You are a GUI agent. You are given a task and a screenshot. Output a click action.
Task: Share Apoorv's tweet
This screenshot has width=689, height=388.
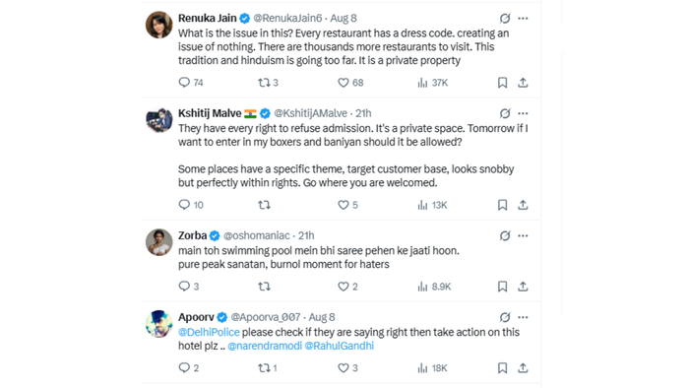[x=523, y=367]
